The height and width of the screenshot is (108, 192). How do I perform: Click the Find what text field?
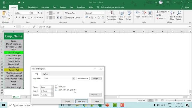58,78
